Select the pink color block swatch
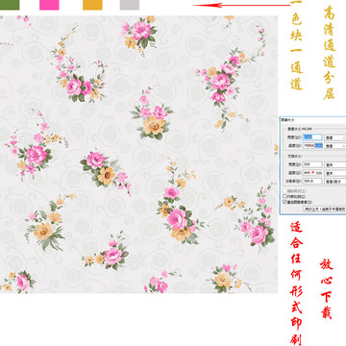The width and height of the screenshot is (346, 346). (x=49, y=5)
